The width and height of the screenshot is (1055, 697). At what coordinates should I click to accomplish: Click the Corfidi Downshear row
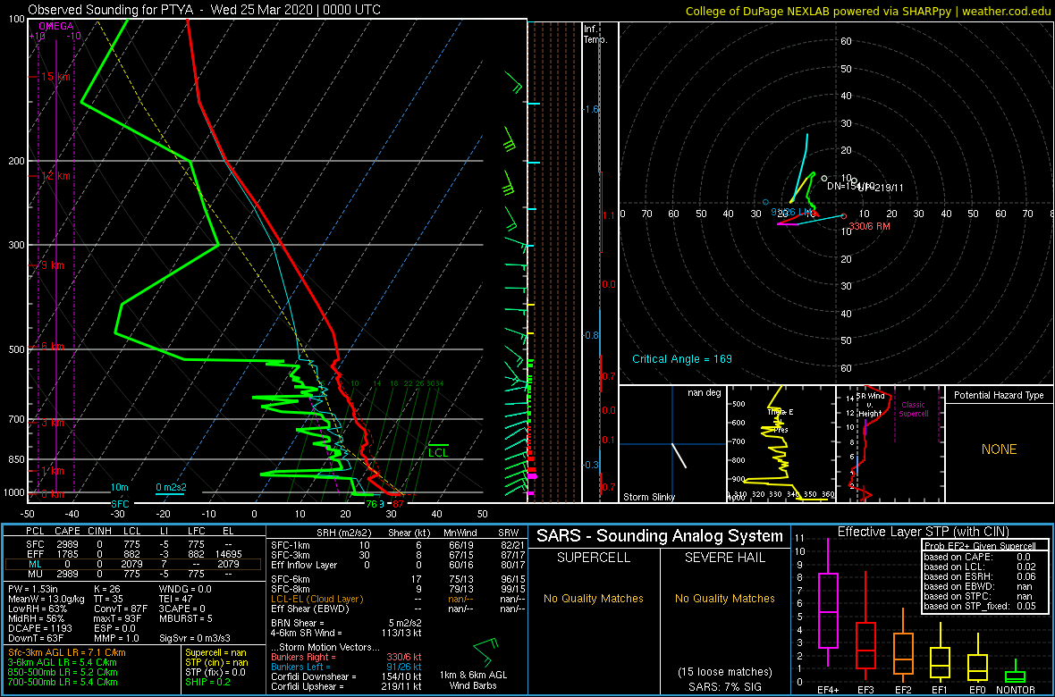coord(347,676)
